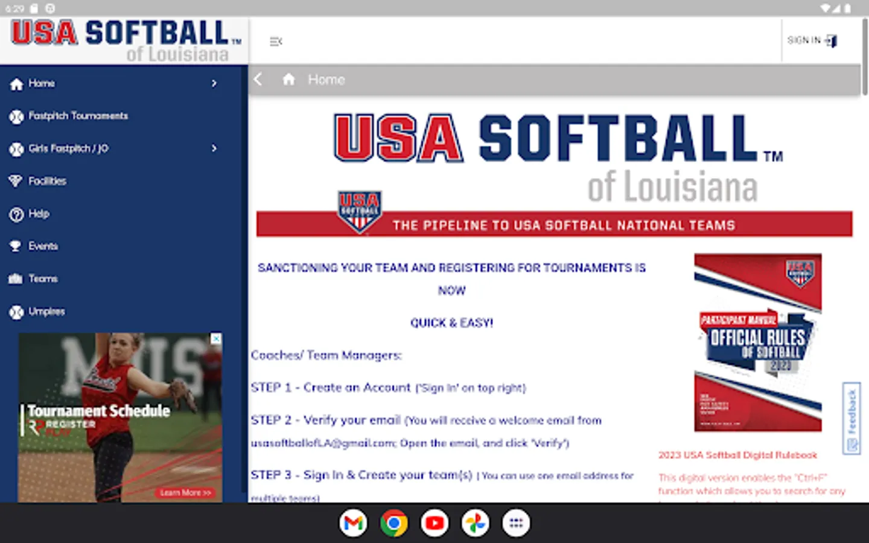Click the Sign In control at top right

811,40
